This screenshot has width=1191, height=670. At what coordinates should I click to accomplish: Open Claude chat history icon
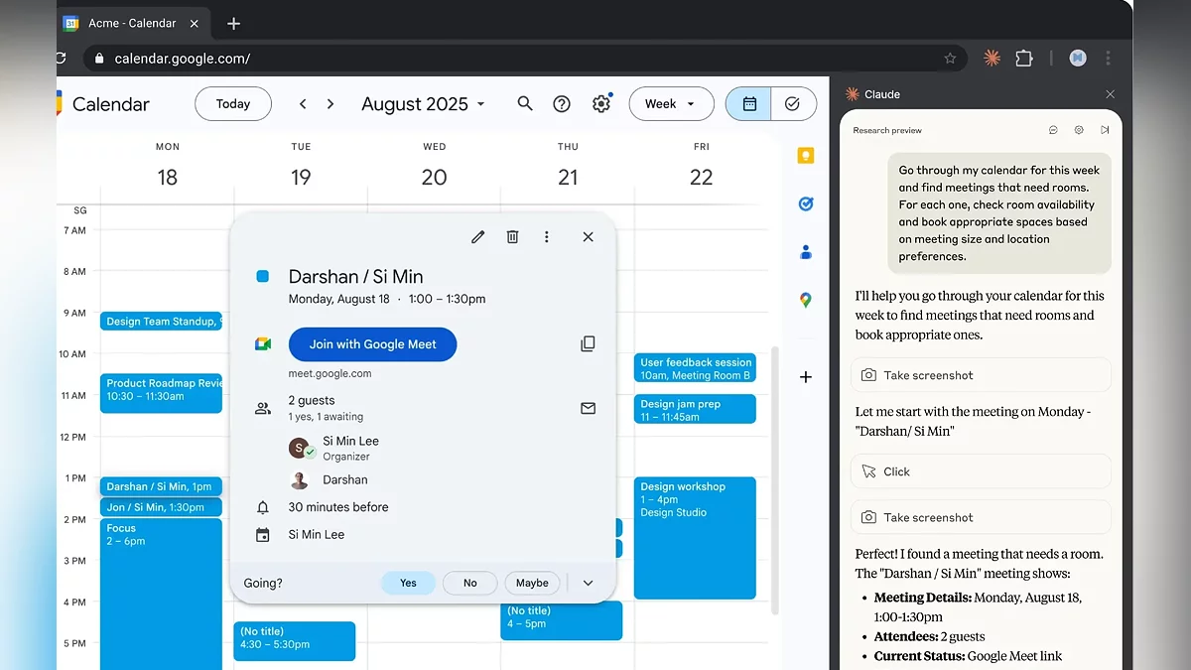(x=1053, y=130)
